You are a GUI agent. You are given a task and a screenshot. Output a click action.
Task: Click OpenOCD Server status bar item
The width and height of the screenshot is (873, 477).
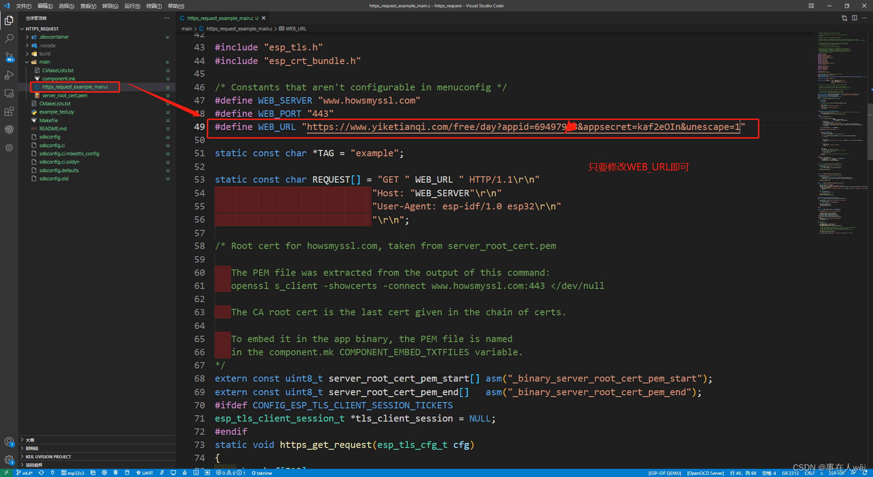click(705, 473)
